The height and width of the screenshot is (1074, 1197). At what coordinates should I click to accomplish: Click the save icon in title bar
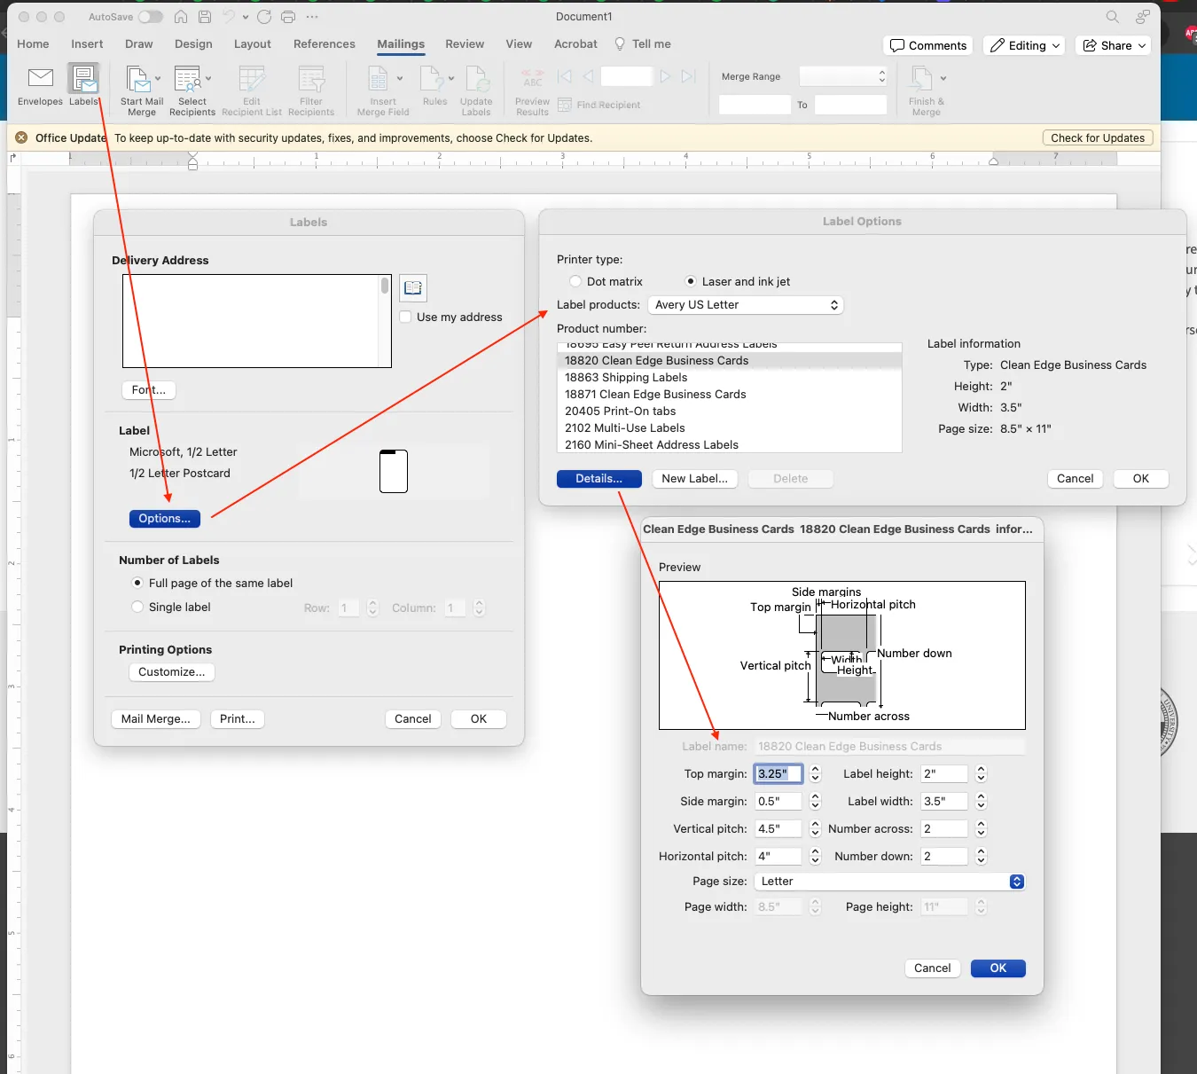pos(205,17)
